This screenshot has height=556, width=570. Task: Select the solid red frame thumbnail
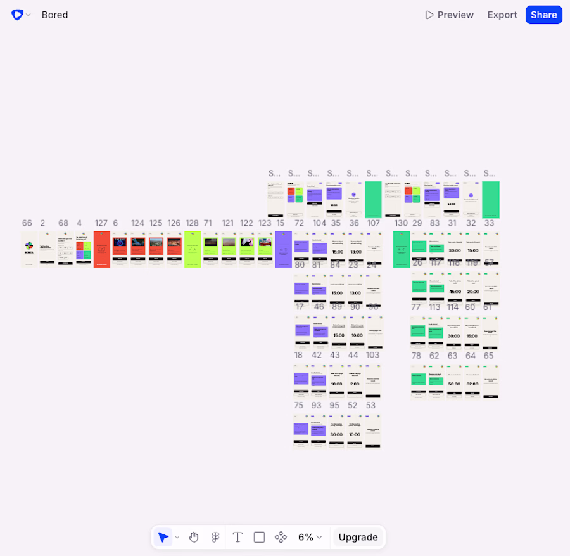click(102, 249)
